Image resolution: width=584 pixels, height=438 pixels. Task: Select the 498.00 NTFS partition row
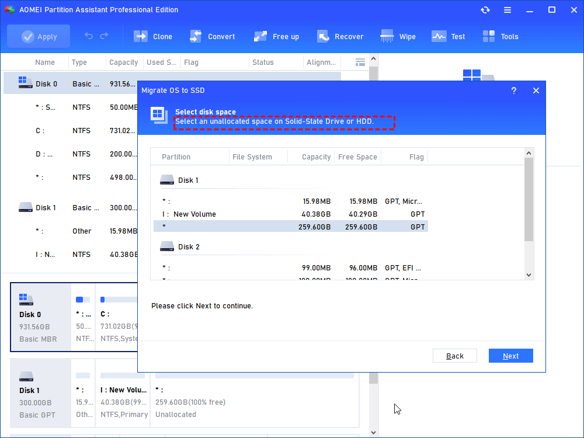[x=71, y=178]
